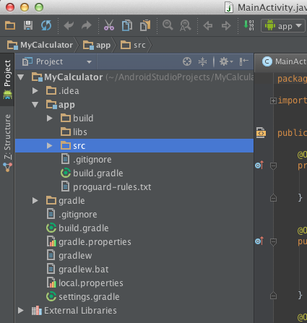Image resolution: width=307 pixels, height=323 pixels.
Task: Click Scroll from Source crosshair icon
Action: pyautogui.click(x=187, y=61)
